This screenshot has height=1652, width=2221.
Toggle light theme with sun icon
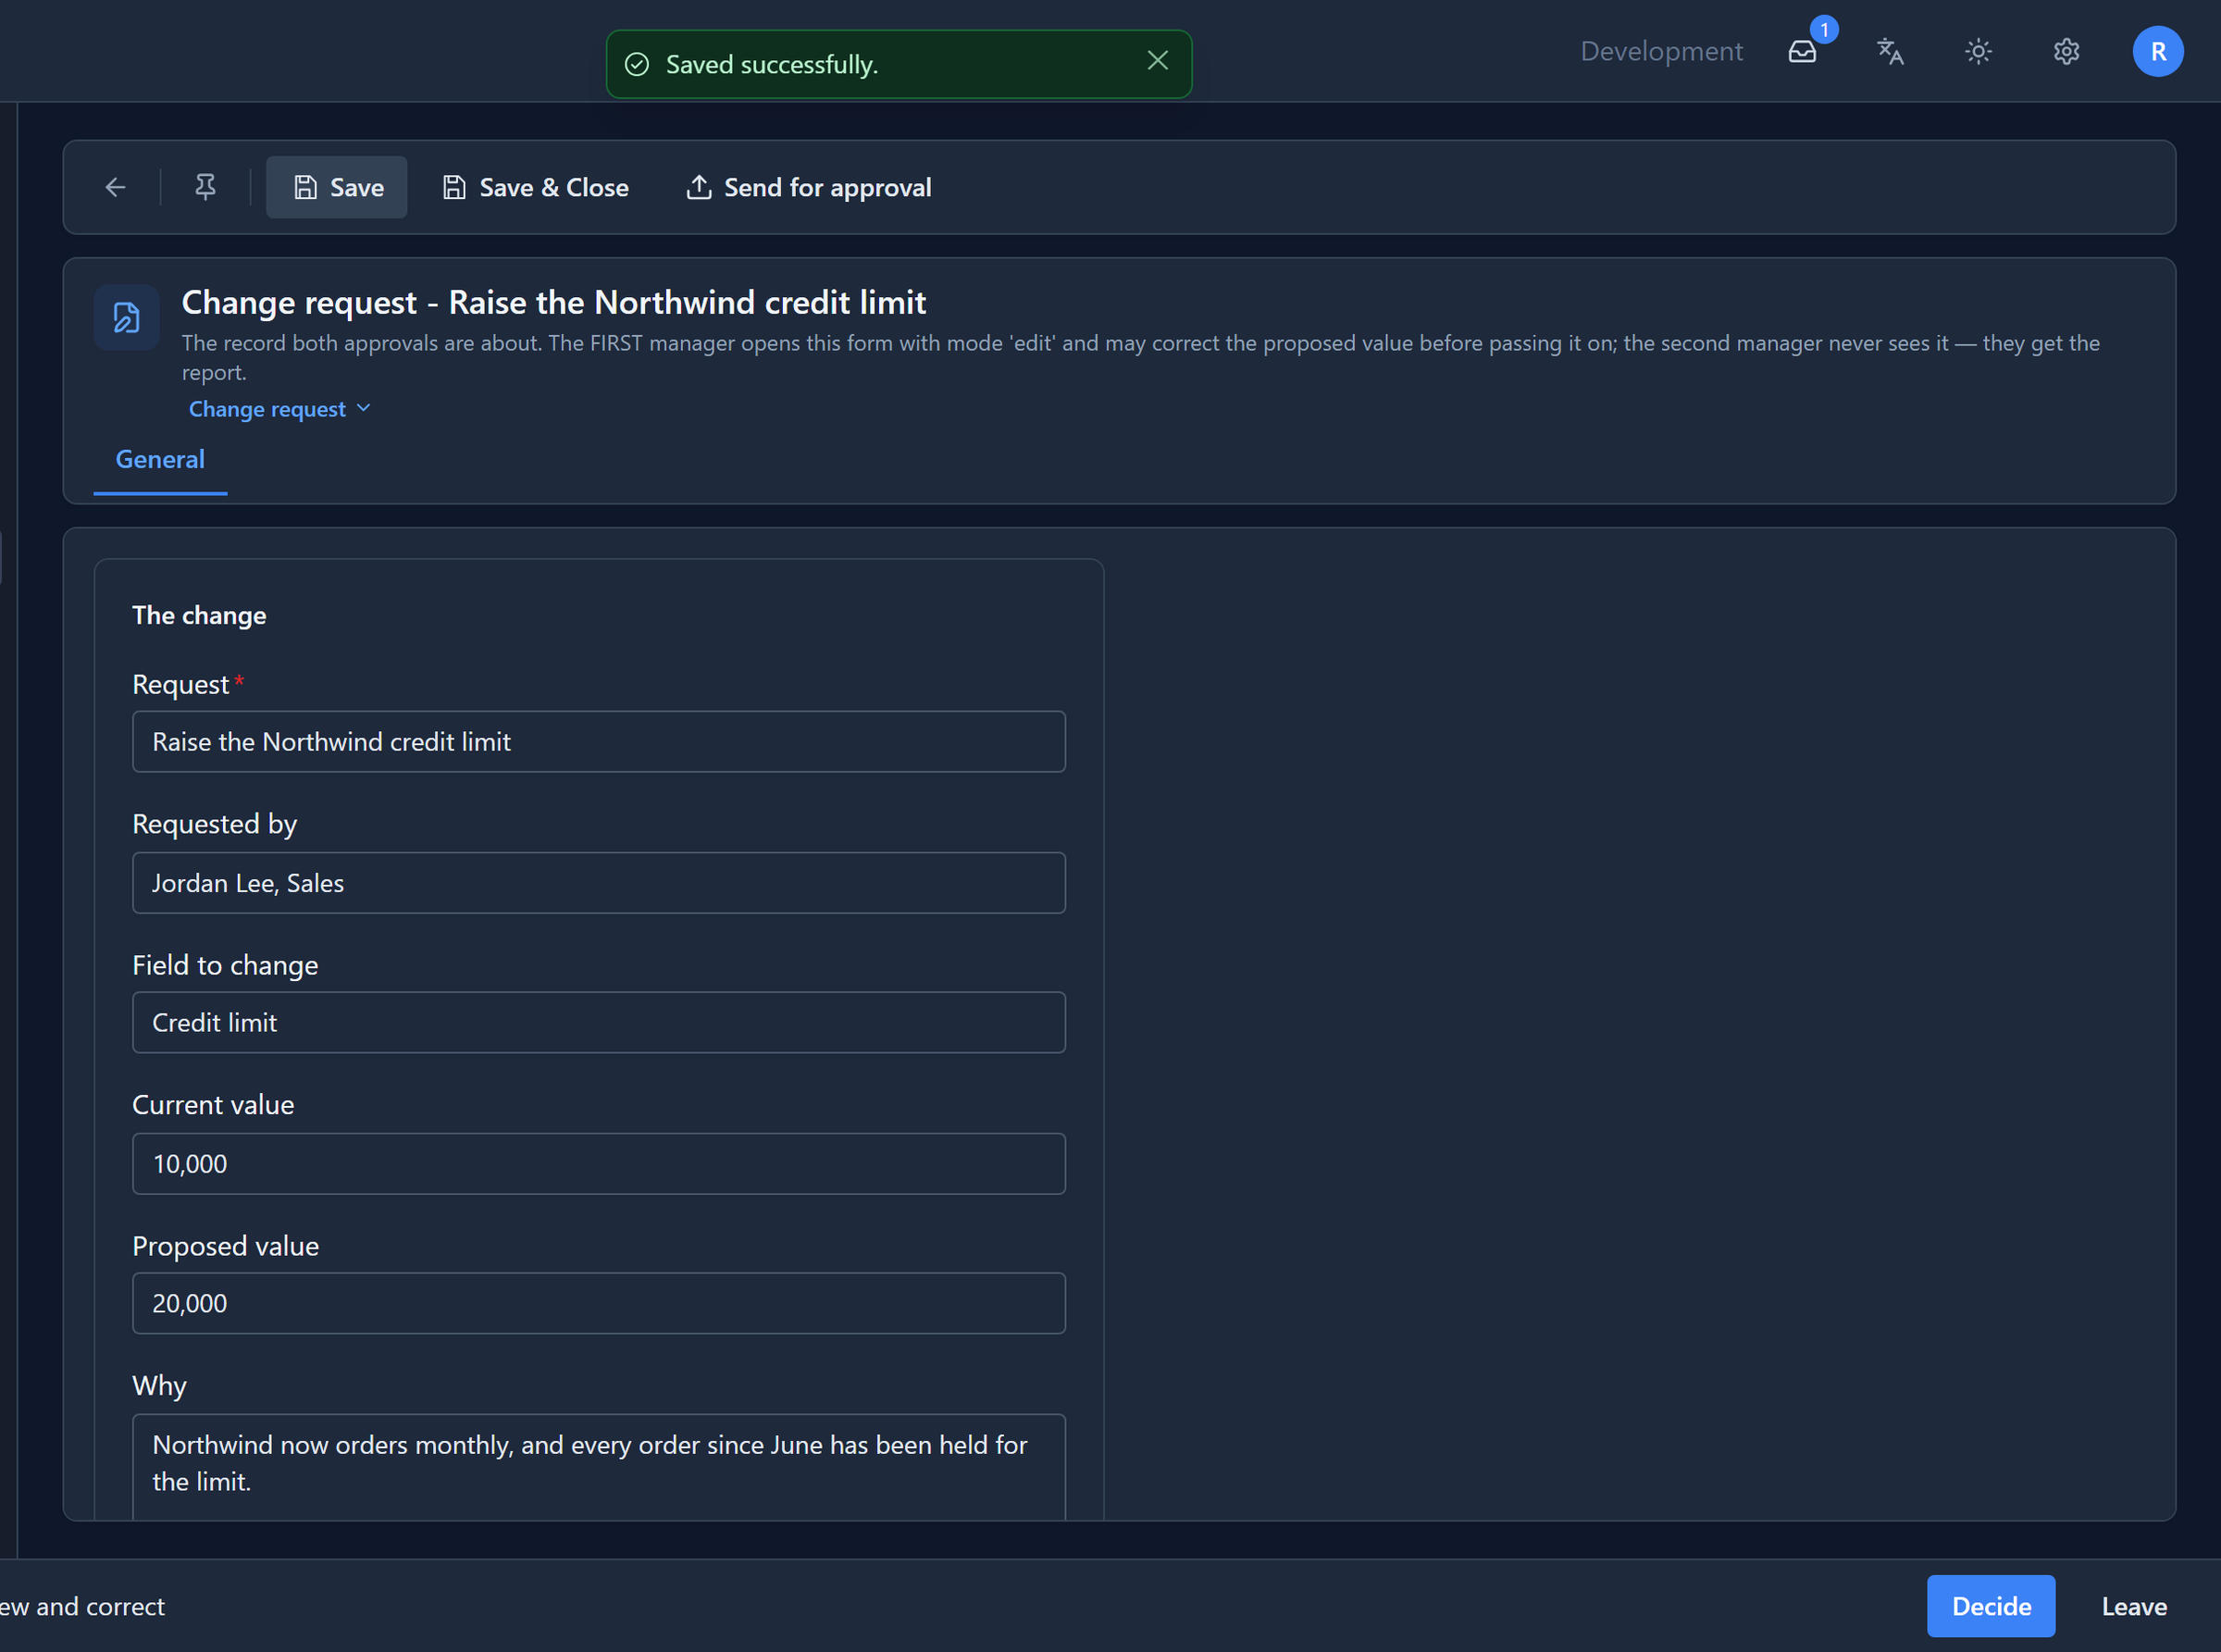(1978, 51)
